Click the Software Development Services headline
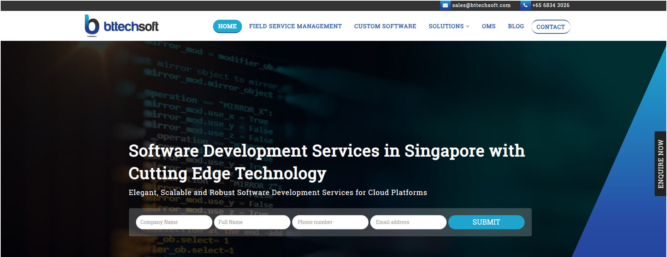Viewport: 667px width, 257px height. point(327,162)
